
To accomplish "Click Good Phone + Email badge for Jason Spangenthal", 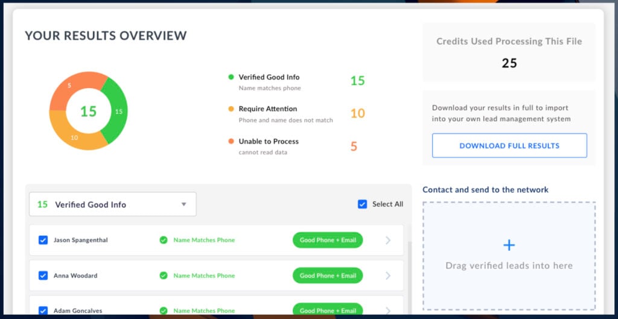I will [x=328, y=240].
